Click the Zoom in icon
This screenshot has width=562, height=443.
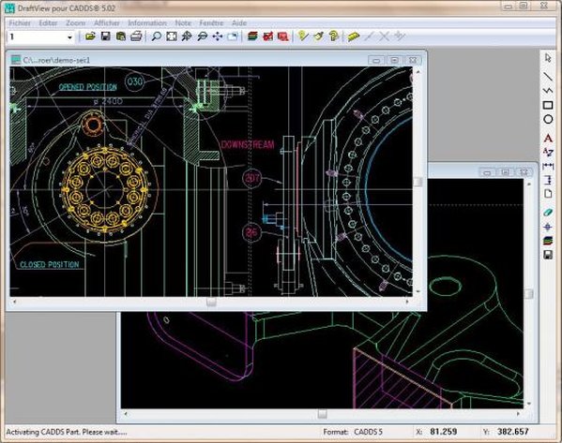point(187,37)
